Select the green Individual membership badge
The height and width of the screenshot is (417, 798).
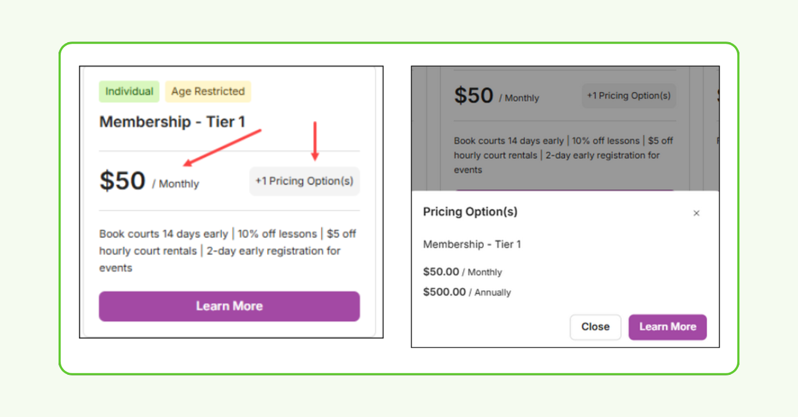pyautogui.click(x=129, y=91)
